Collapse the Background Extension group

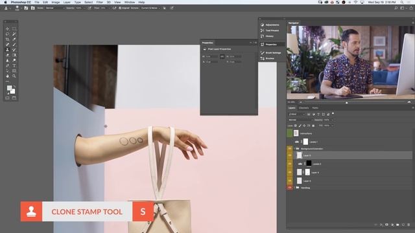(294, 149)
